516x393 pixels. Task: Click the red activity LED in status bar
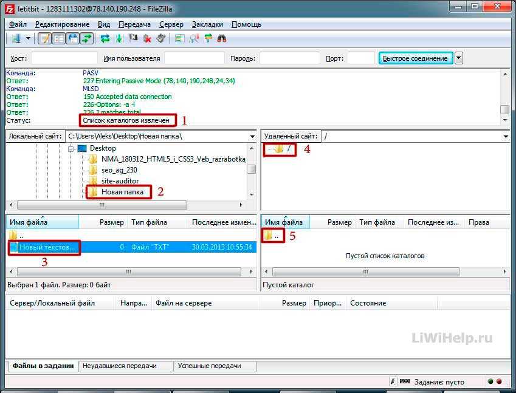pos(499,381)
